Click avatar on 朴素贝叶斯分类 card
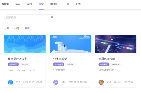Viewport: 141px width, 93px height. 10,82
